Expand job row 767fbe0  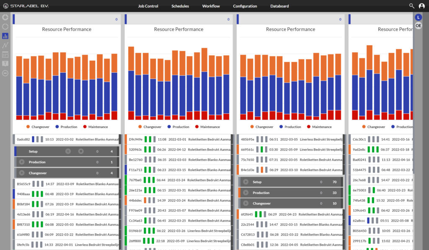[x=178, y=180]
